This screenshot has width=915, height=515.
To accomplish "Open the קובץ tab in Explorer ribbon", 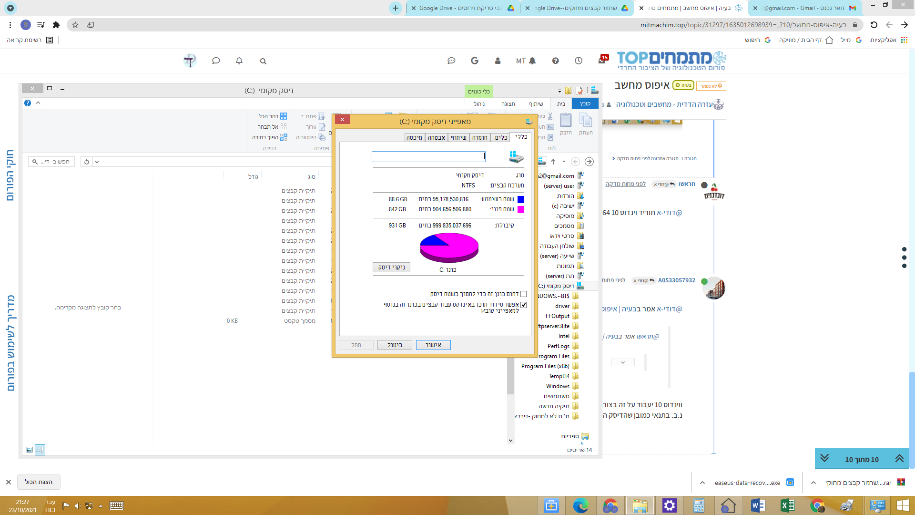I will [585, 104].
